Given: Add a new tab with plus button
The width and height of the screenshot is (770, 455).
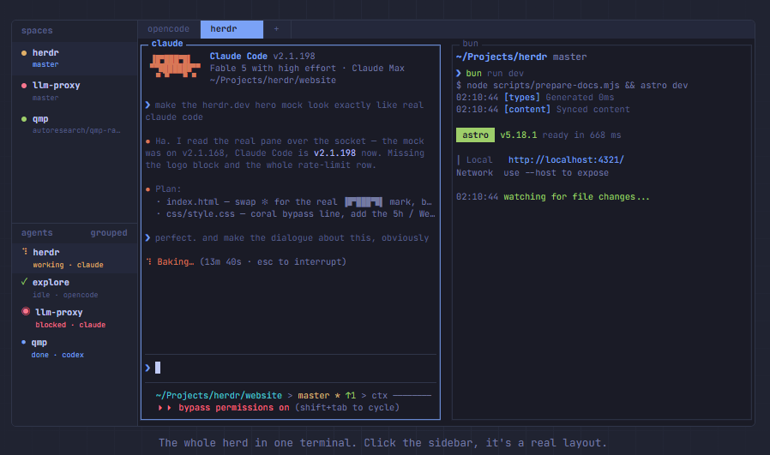Looking at the screenshot, I should click(x=276, y=29).
